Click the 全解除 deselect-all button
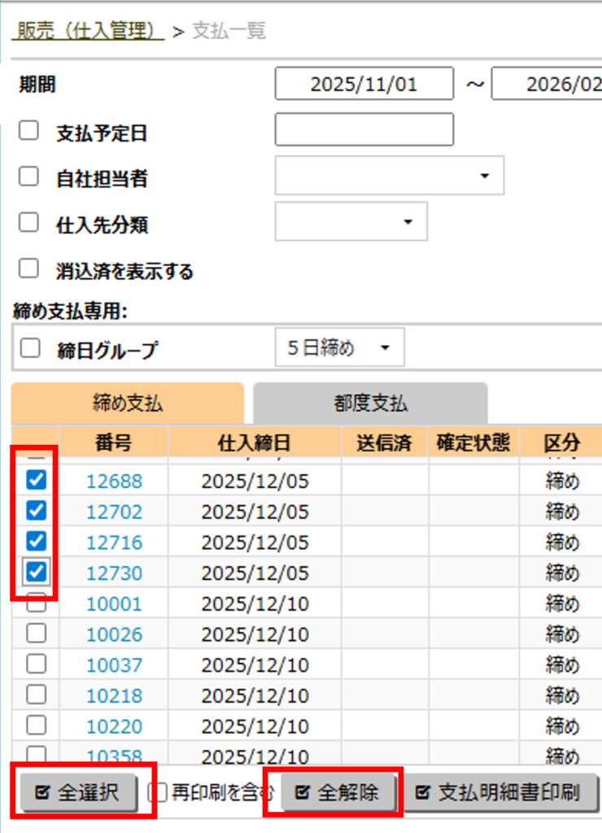The height and width of the screenshot is (833, 602). [x=338, y=793]
